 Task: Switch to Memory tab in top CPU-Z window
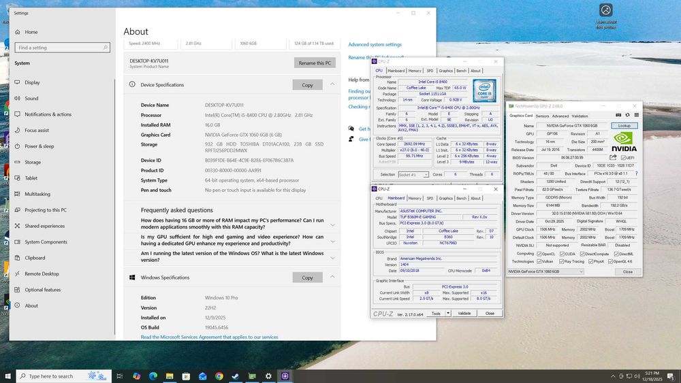pyautogui.click(x=415, y=71)
